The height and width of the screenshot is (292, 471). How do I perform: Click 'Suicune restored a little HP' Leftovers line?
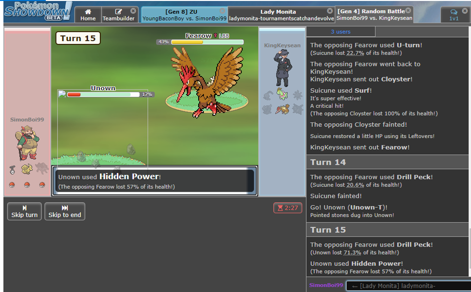[x=372, y=136]
